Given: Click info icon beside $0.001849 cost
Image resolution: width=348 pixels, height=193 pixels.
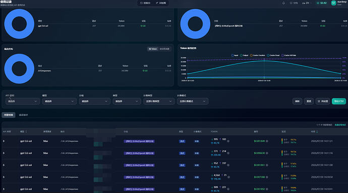Looking at the screenshot, I should (267, 141).
